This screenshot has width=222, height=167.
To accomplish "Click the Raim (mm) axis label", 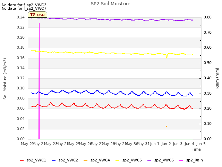I will point(217,78).
